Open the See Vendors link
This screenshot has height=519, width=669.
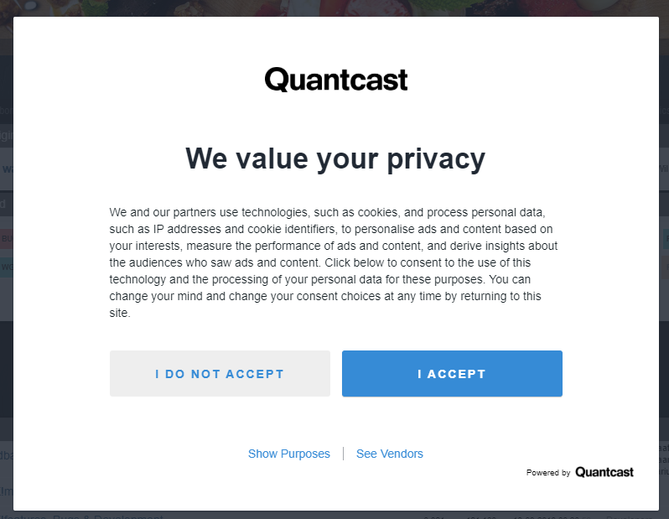point(390,454)
